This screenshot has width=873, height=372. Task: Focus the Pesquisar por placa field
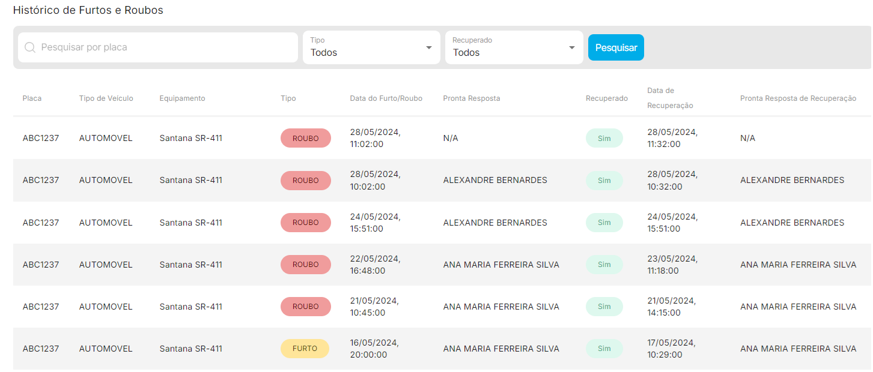click(x=158, y=47)
